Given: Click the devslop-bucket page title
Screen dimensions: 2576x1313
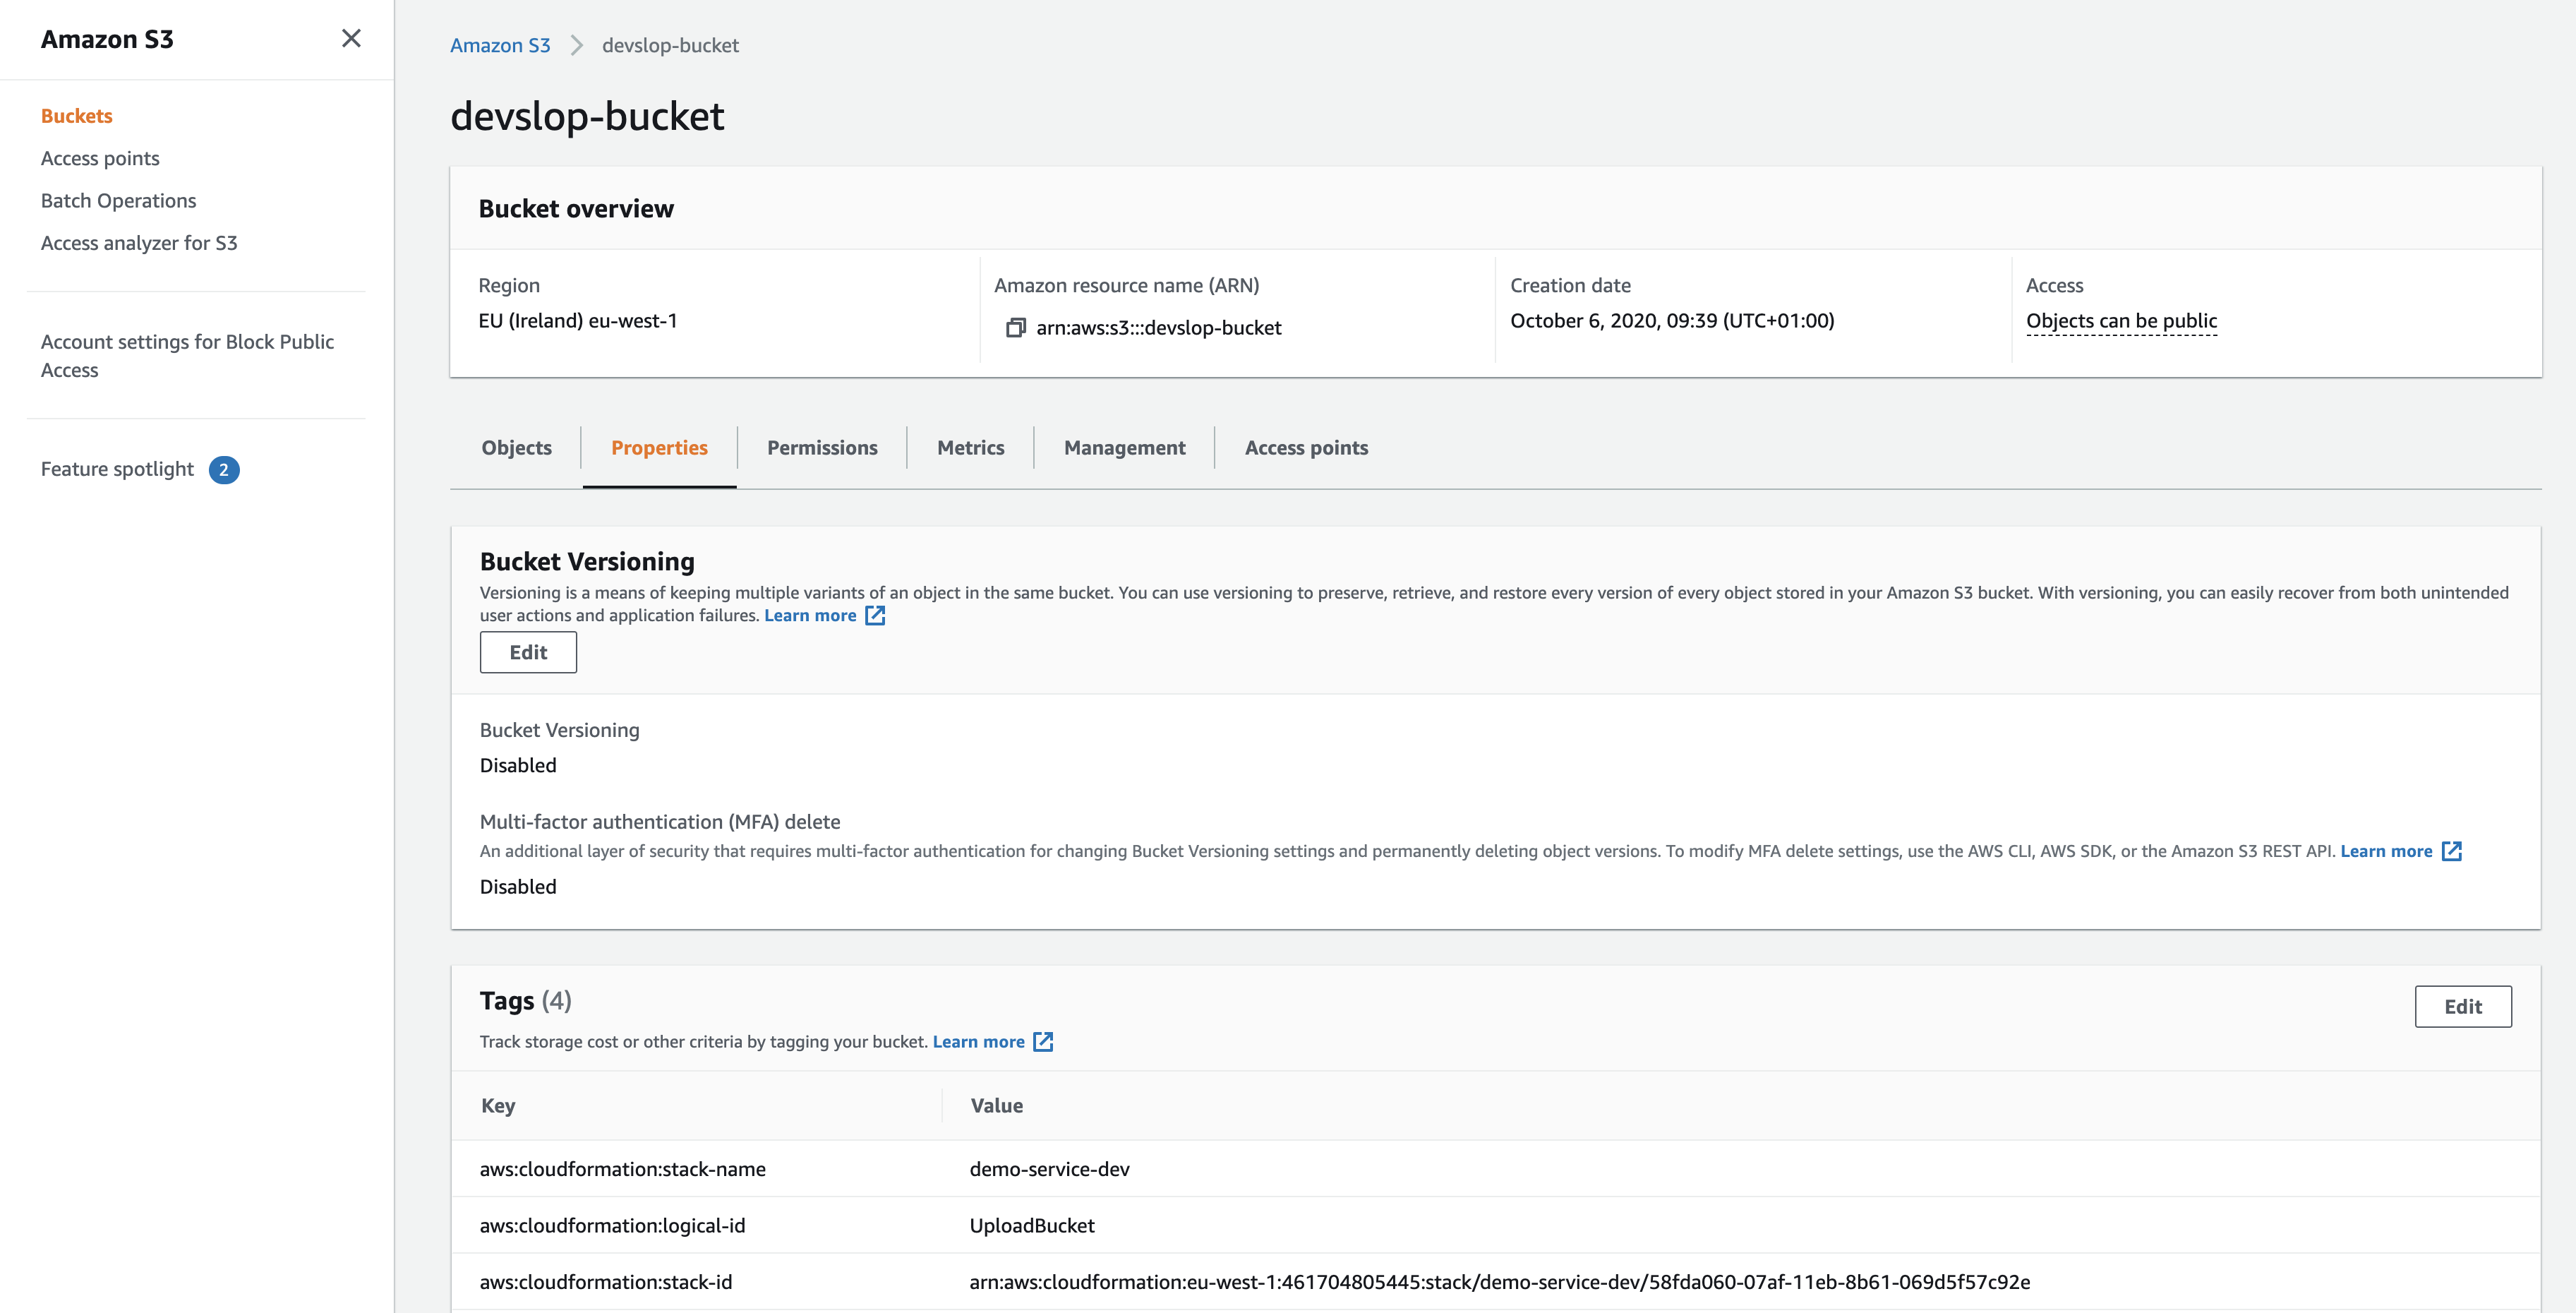Looking at the screenshot, I should tap(587, 116).
